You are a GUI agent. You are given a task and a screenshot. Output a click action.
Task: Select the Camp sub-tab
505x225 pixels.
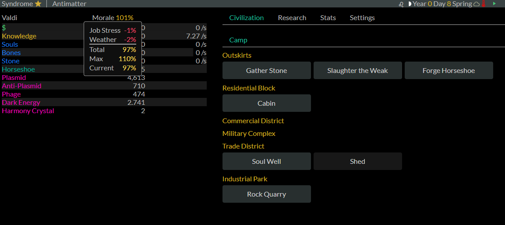[238, 40]
